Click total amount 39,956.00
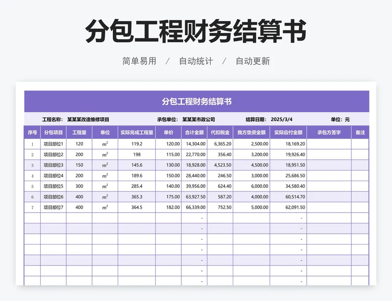The width and height of the screenshot is (392, 301). click(x=196, y=186)
